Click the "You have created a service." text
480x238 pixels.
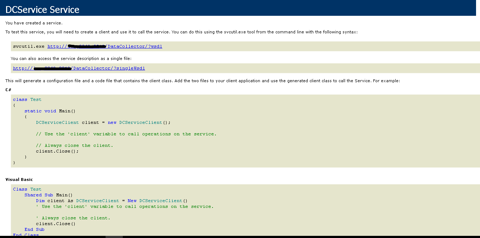pos(34,23)
